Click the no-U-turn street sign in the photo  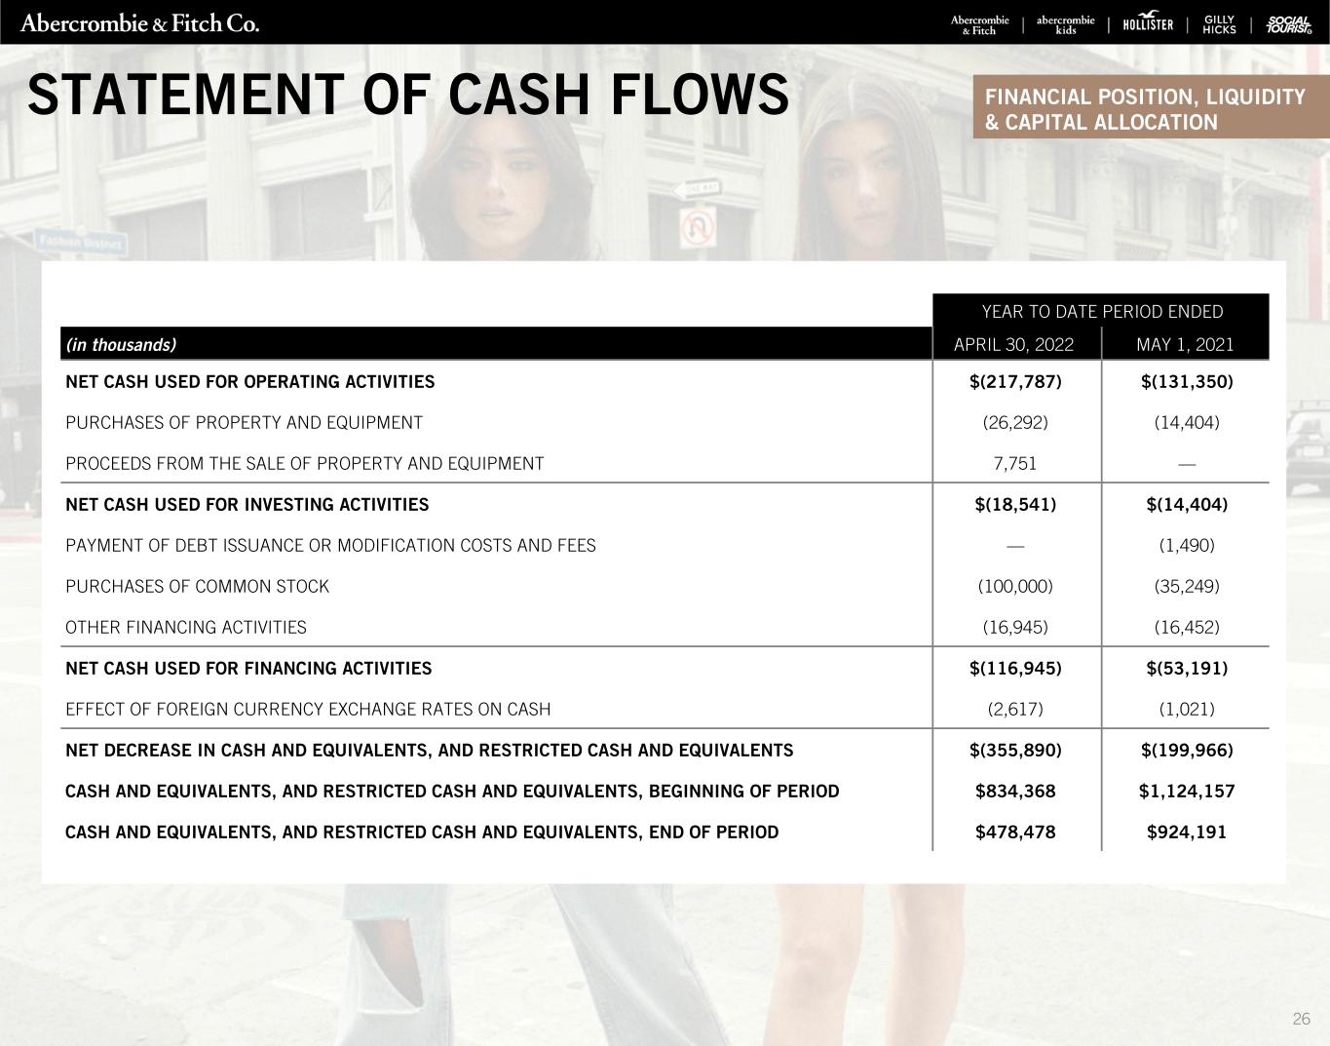tap(698, 228)
